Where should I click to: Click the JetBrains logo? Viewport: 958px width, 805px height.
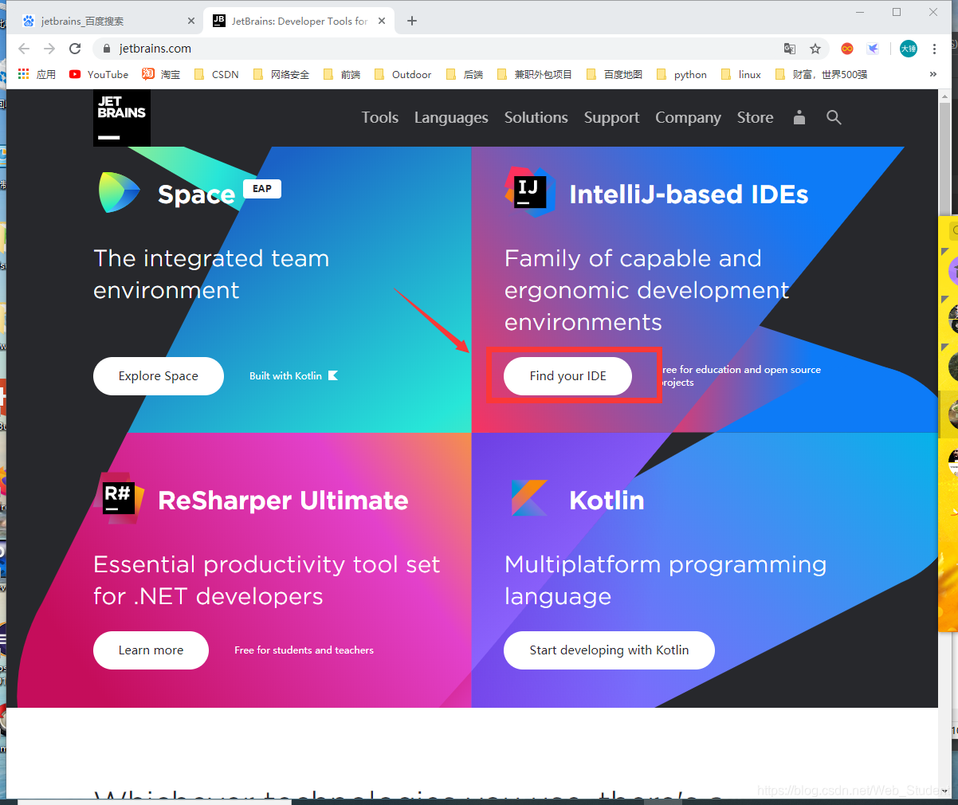click(122, 118)
